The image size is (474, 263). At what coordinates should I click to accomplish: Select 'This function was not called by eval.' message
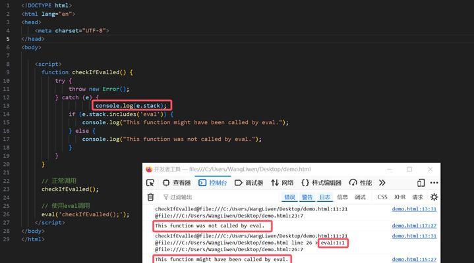(210, 226)
